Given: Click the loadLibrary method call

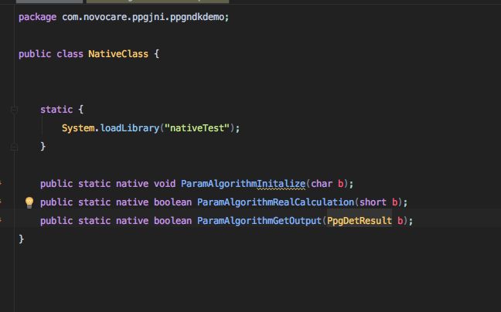Looking at the screenshot, I should pyautogui.click(x=129, y=128).
